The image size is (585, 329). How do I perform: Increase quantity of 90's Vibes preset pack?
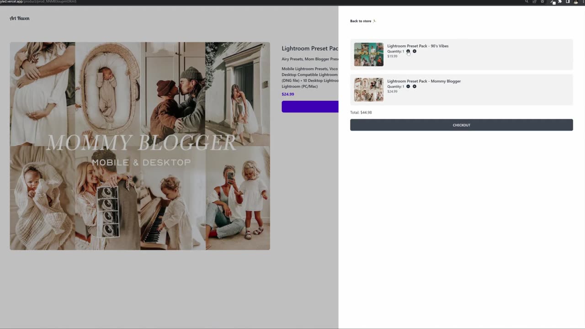click(415, 51)
